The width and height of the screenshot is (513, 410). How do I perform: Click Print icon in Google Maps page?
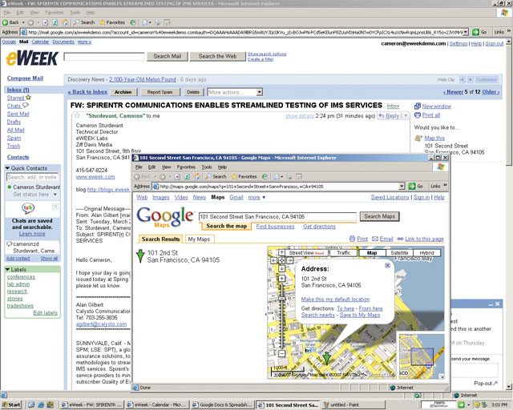coord(352,239)
